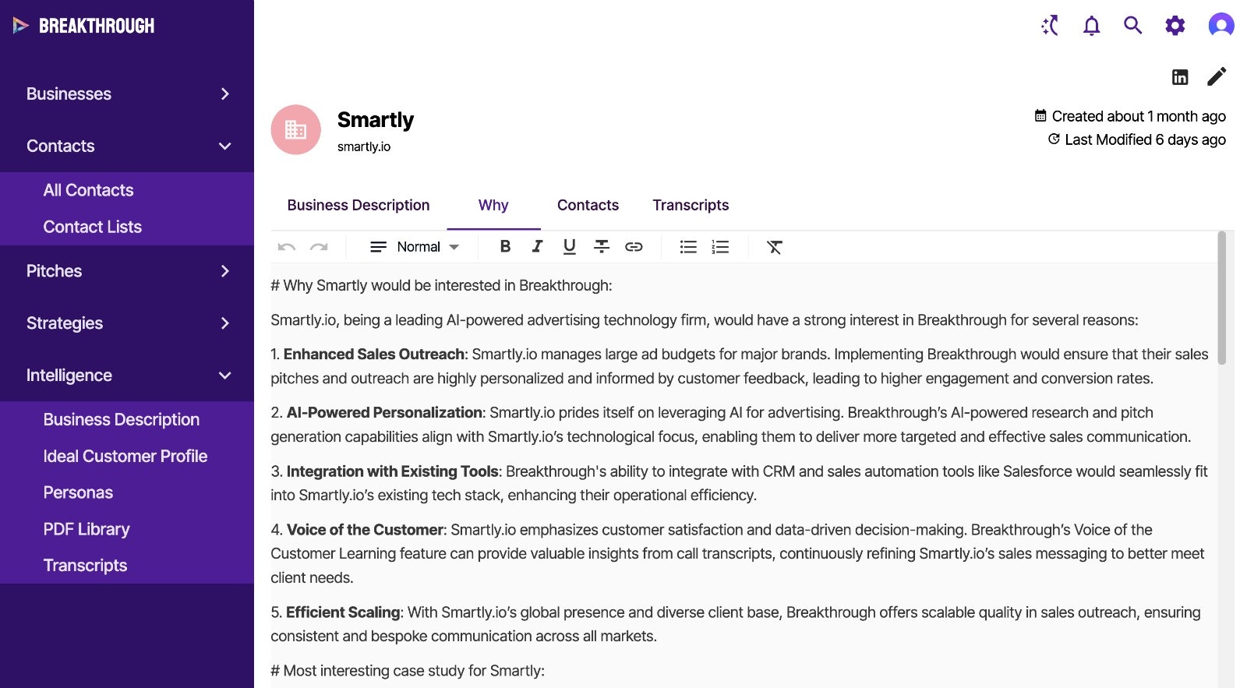Open All Contacts in sidebar

(x=88, y=190)
